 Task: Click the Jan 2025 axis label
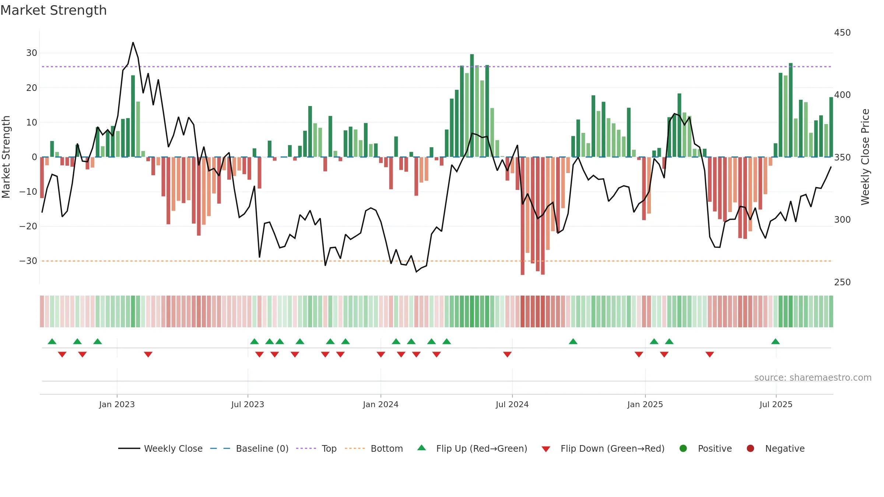[x=645, y=405]
